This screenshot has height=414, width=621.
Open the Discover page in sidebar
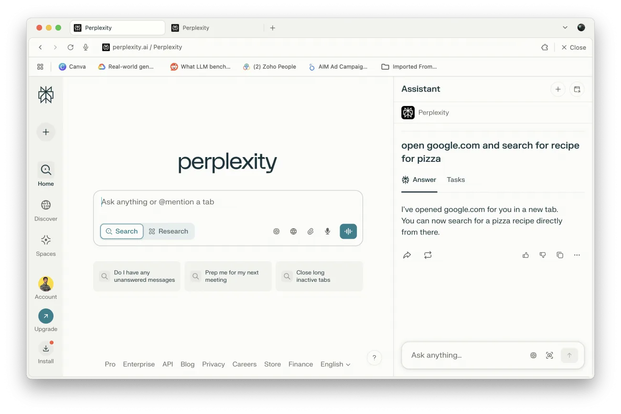[46, 210]
